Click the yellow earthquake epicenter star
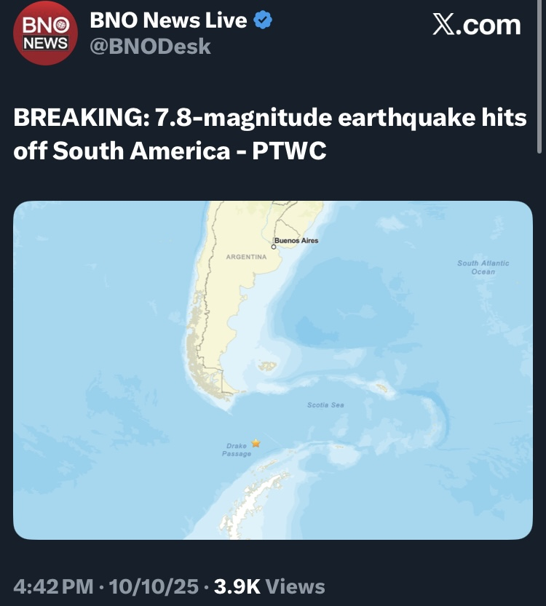The image size is (546, 606). (256, 442)
